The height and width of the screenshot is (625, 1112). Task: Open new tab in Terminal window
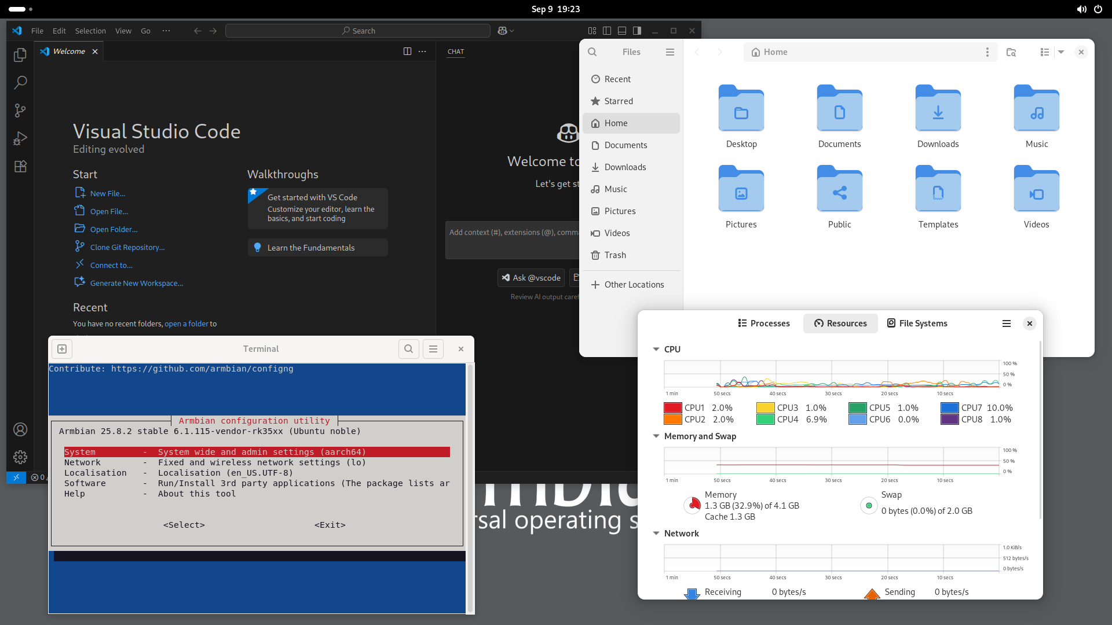click(62, 349)
